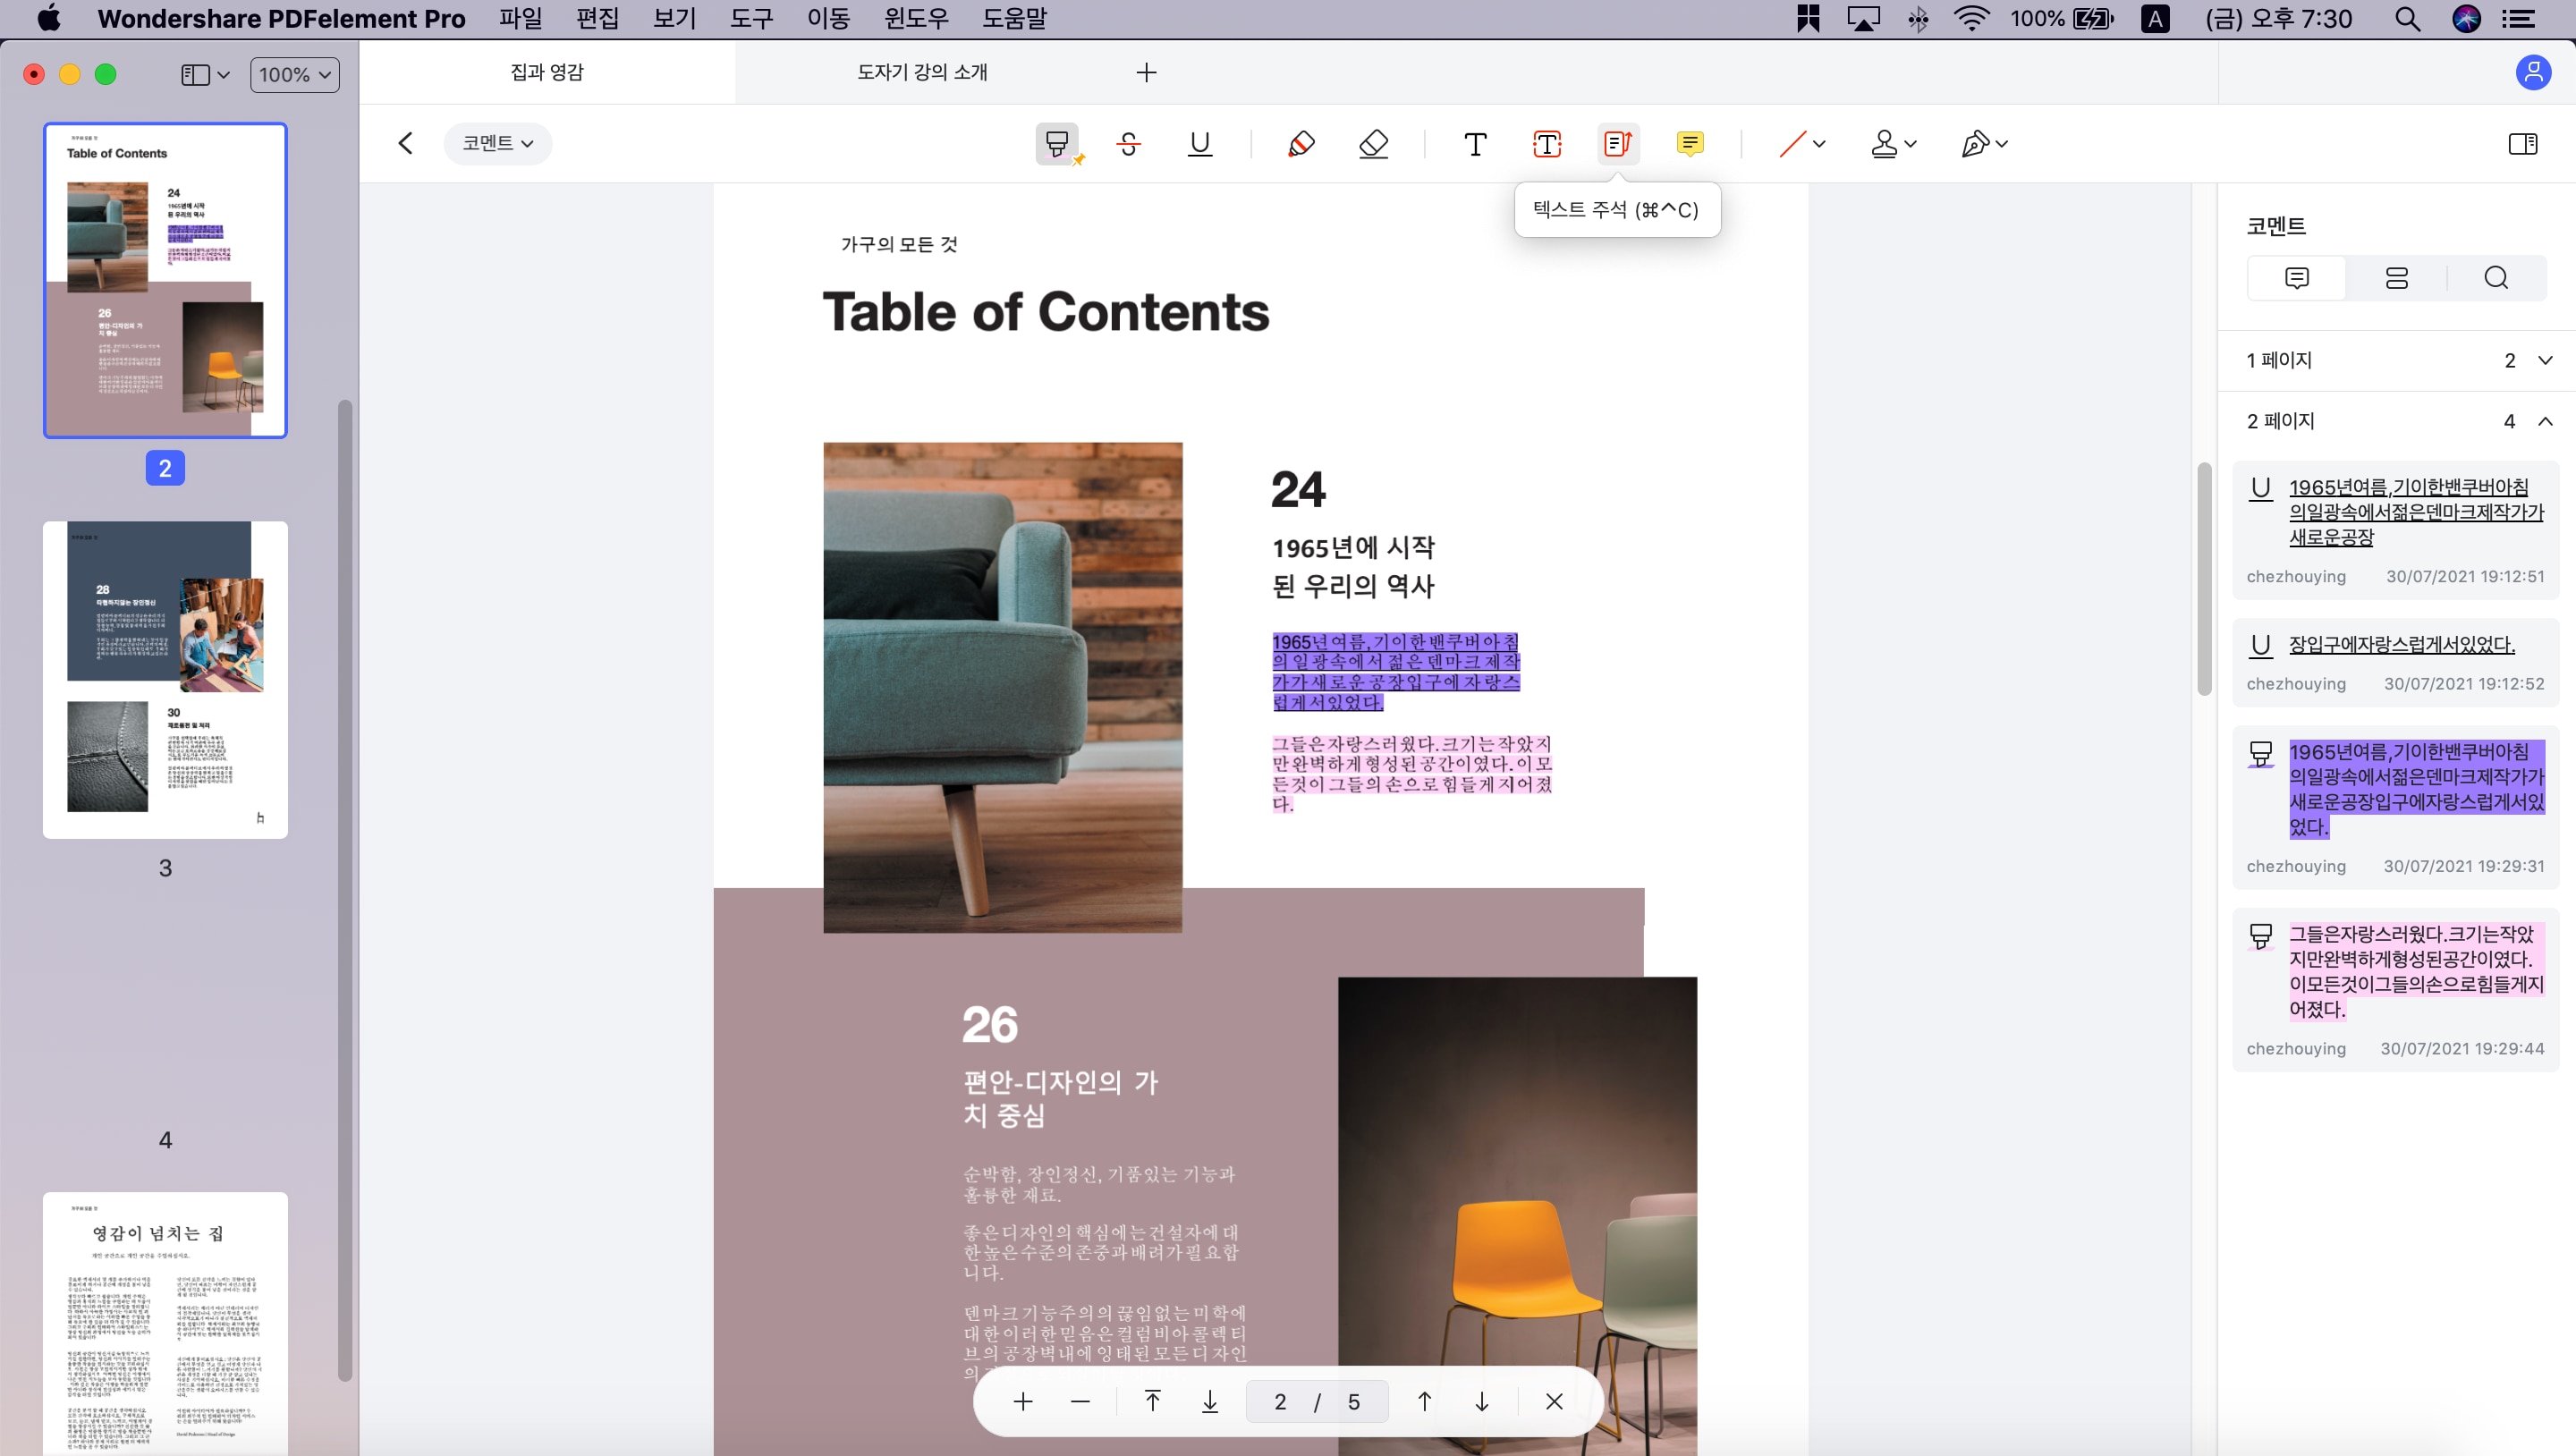The image size is (2576, 1456).
Task: Expand the signature options arrow
Action: click(x=2002, y=144)
